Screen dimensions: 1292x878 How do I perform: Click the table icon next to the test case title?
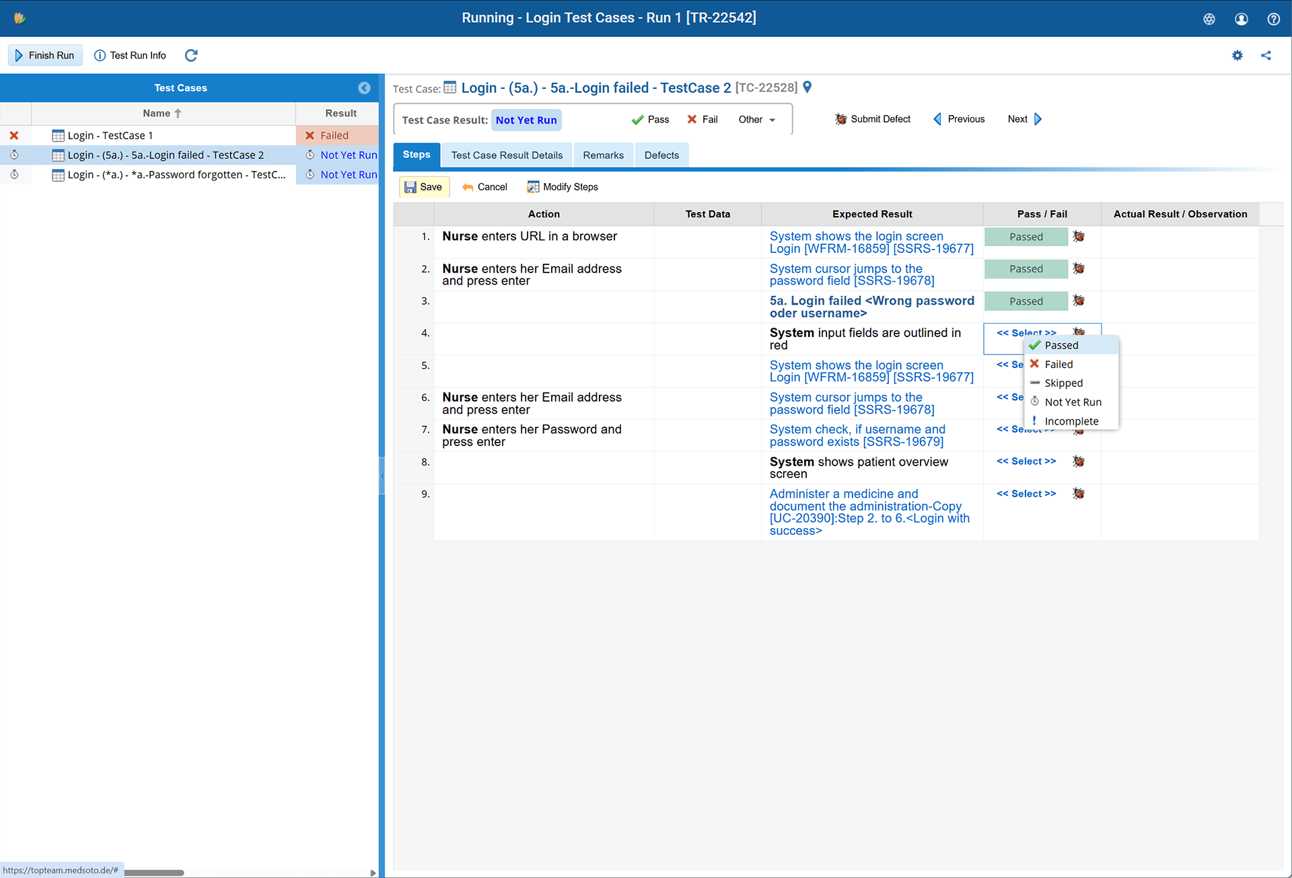coord(450,87)
